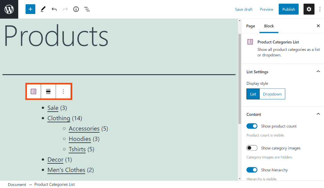
Task: Turn off Show hierarchy
Action: [x=252, y=170]
